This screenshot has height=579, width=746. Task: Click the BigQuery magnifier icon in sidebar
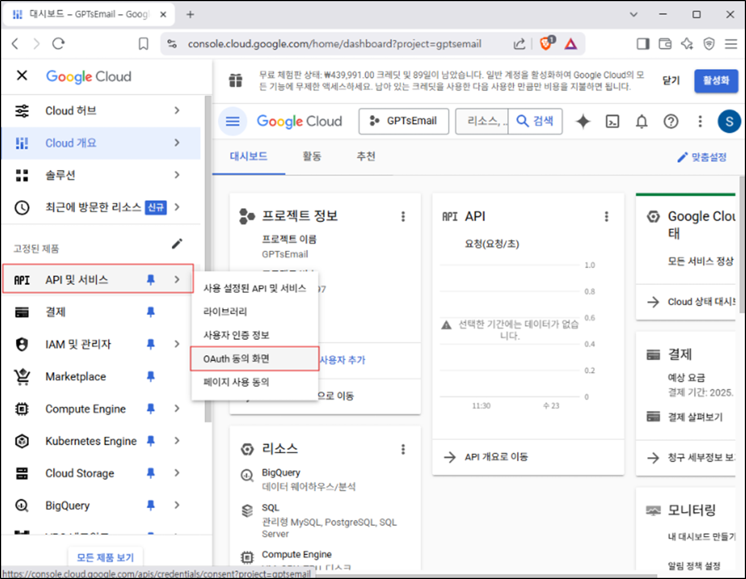click(x=22, y=506)
